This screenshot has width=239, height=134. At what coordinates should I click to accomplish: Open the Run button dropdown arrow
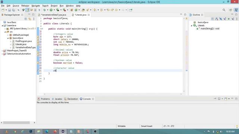click(x=54, y=10)
